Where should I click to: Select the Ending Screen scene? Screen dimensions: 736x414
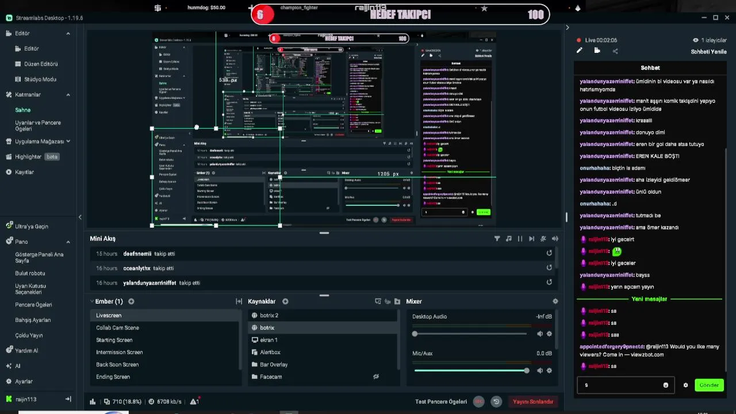[164, 377]
